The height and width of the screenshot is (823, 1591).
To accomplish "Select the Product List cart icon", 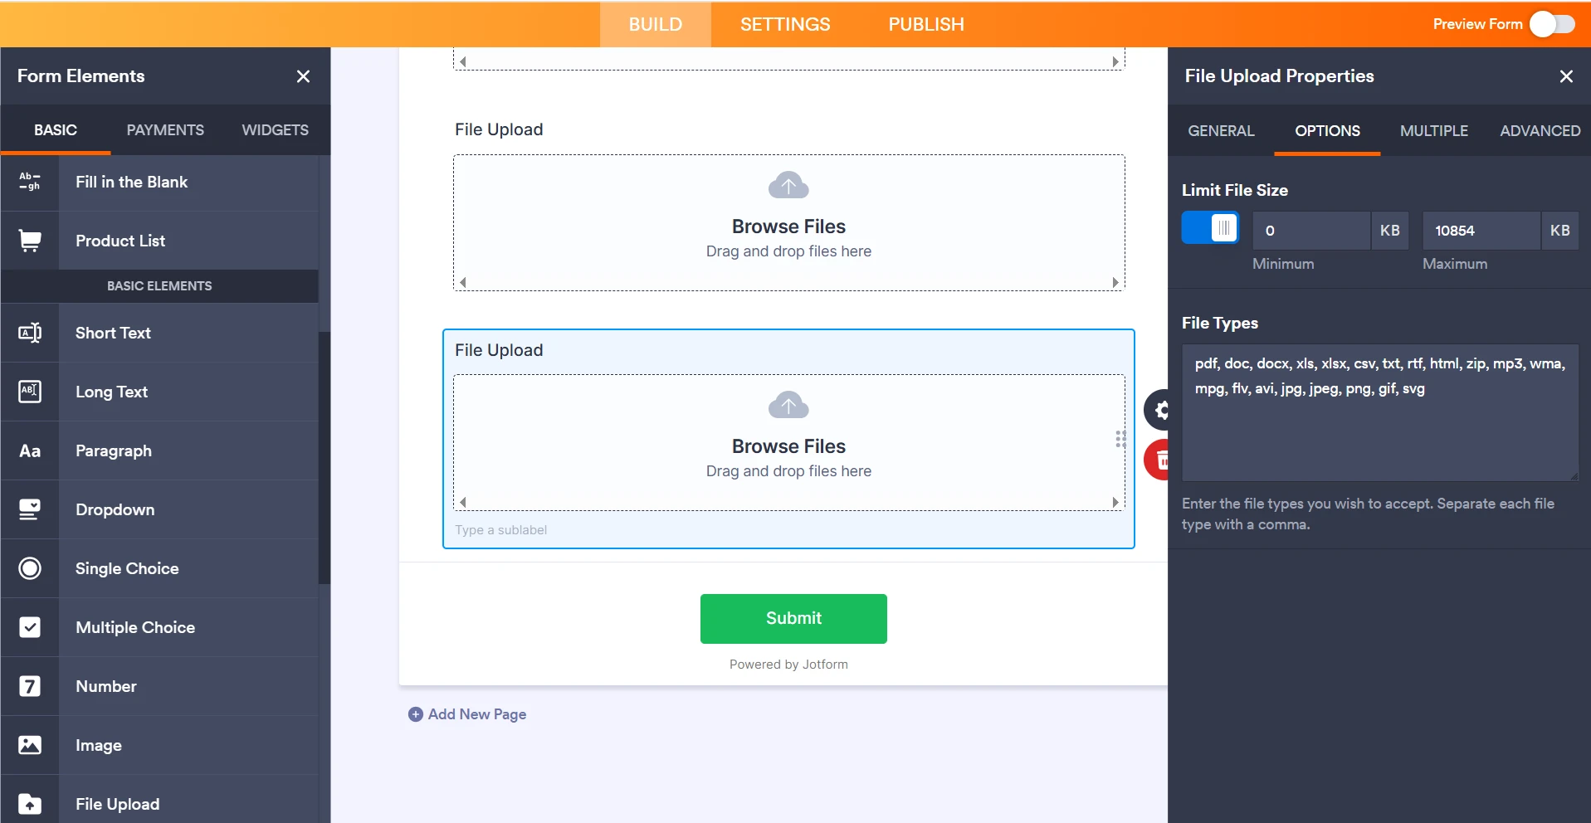I will 30,240.
